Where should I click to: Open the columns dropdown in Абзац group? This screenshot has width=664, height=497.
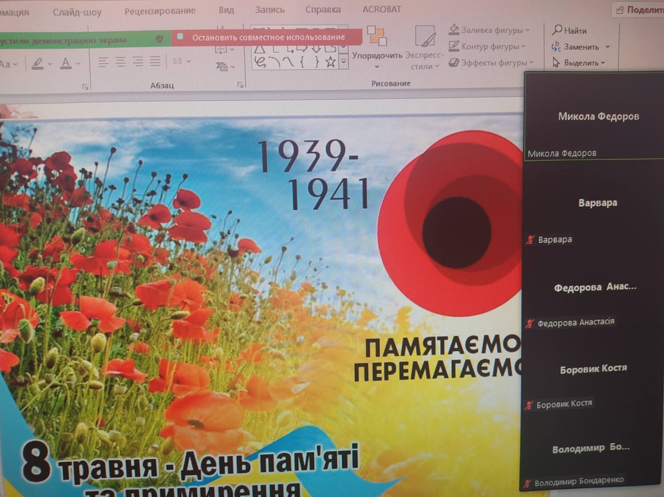click(182, 62)
